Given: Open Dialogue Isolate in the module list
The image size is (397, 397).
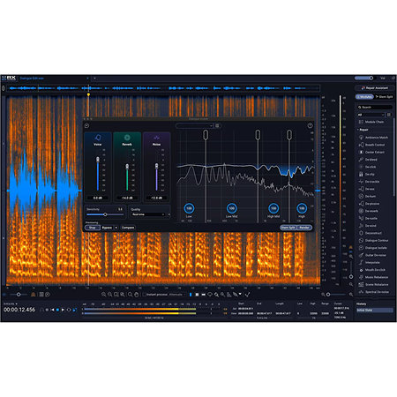Looking at the screenshot, I should click(x=373, y=248).
